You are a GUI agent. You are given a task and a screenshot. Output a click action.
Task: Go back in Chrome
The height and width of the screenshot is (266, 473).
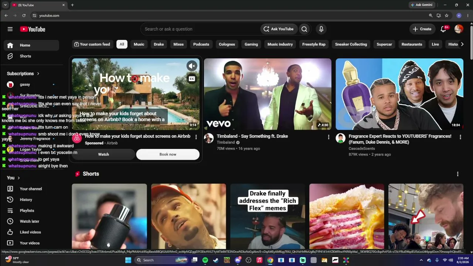click(6, 16)
